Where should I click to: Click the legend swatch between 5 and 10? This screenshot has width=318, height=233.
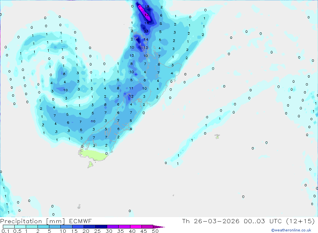pos(55,227)
